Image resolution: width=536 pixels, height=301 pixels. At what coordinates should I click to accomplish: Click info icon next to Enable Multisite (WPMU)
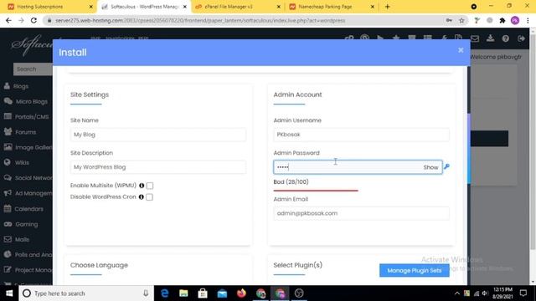(142, 186)
